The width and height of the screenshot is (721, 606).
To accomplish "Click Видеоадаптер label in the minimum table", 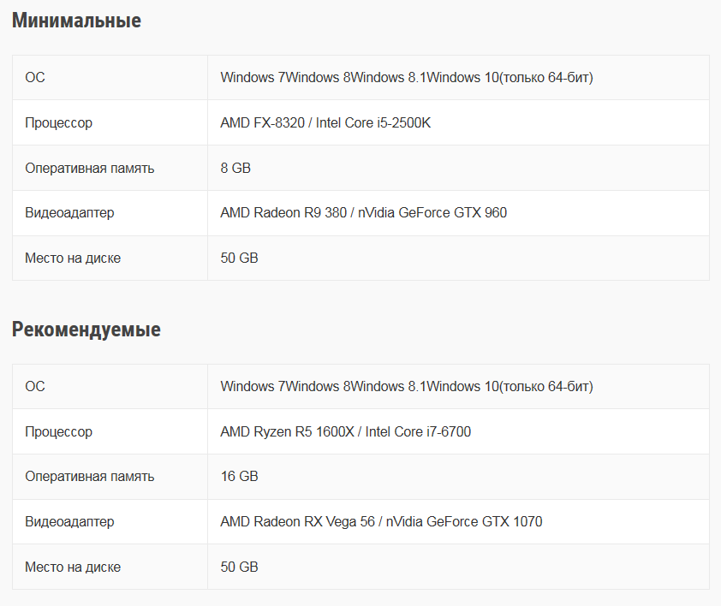I will coord(69,213).
